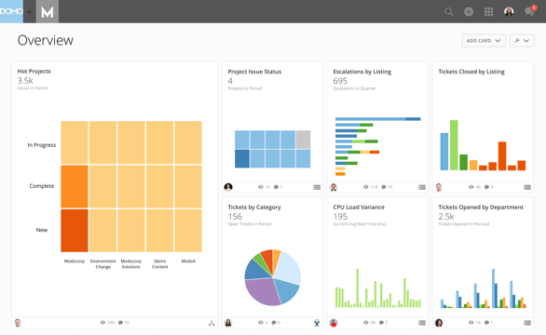This screenshot has height=335, width=546.
Task: Click eye icon on Tickets Opened by Department
Action: [x=471, y=323]
